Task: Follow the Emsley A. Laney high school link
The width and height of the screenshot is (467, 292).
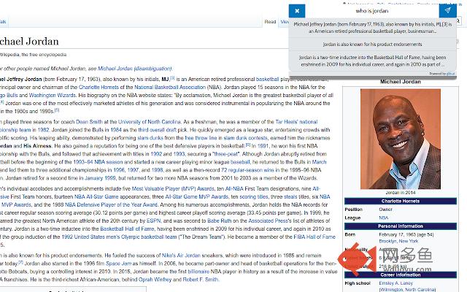Action: pos(395,283)
